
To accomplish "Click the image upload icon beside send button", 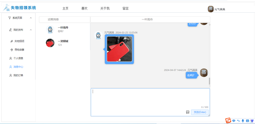I will click(188, 112).
